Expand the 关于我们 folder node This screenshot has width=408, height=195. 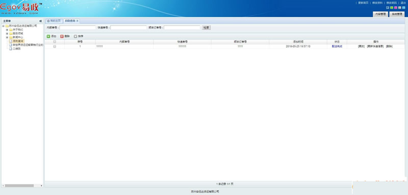pos(7,30)
